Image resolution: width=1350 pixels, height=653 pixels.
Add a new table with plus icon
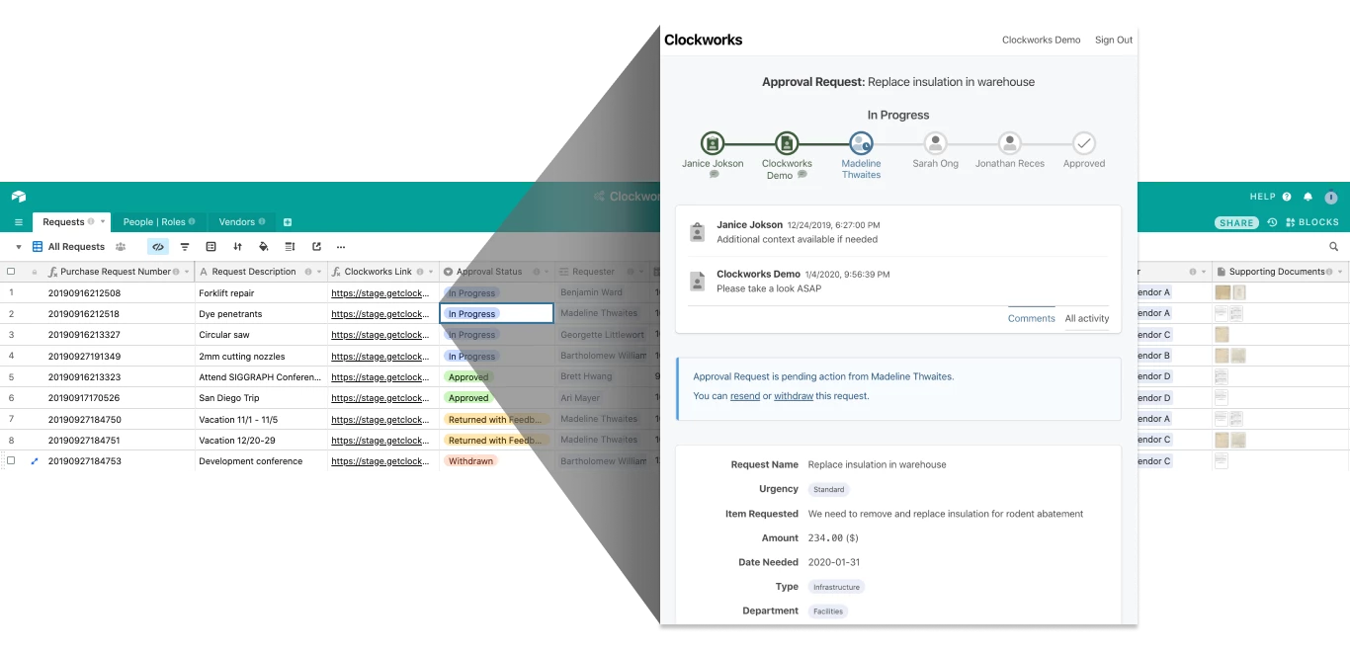288,222
